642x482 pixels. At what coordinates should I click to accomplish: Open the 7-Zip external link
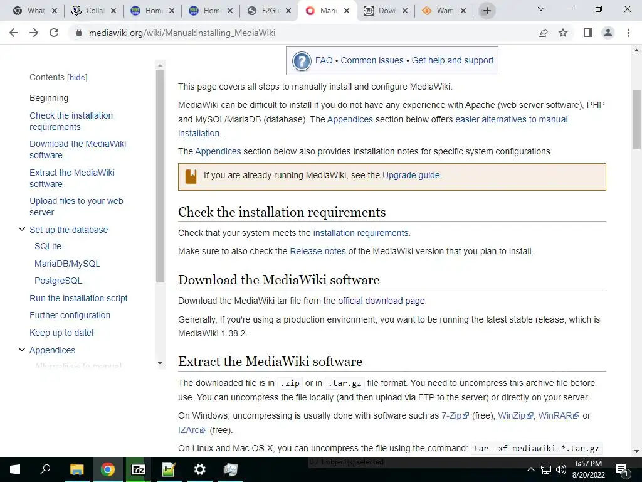click(455, 415)
